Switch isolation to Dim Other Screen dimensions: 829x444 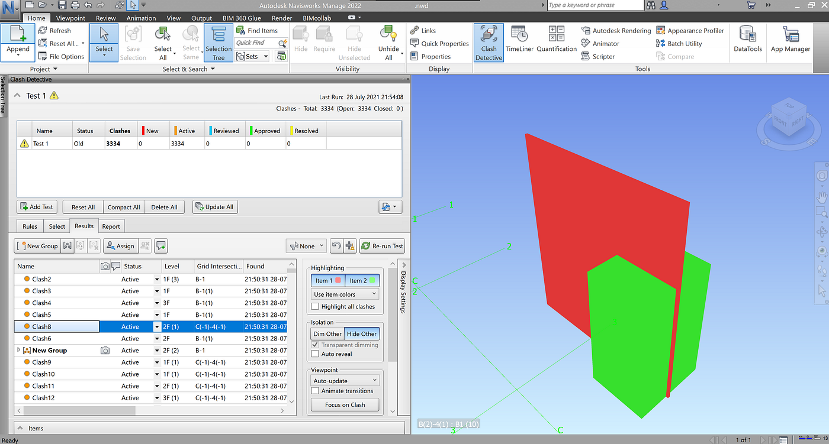pyautogui.click(x=327, y=334)
